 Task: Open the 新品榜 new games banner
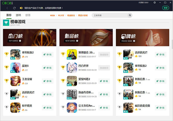[x=86, y=37]
